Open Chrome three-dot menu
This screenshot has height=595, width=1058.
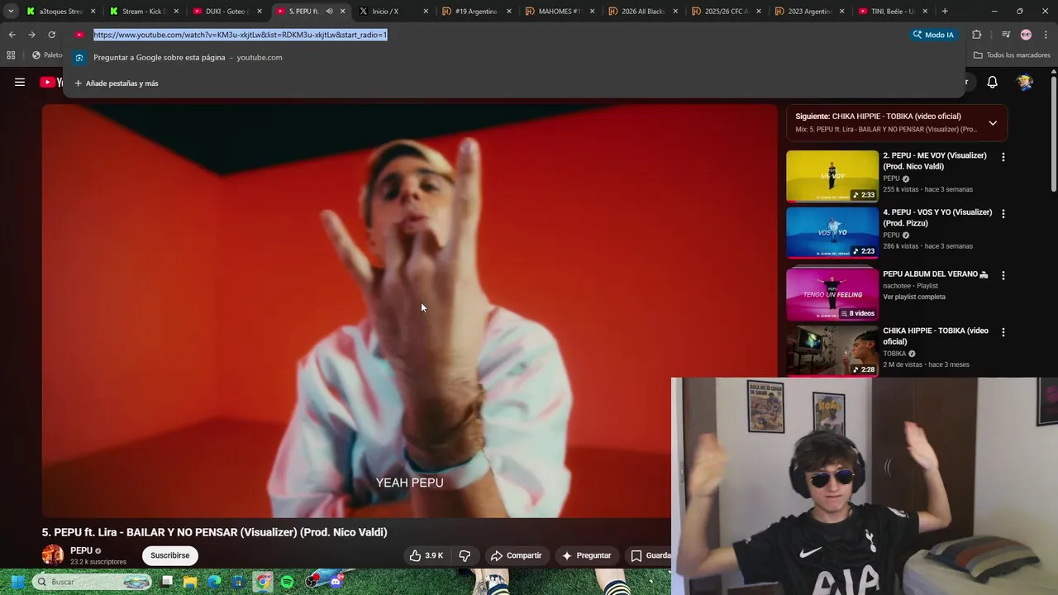(1045, 35)
